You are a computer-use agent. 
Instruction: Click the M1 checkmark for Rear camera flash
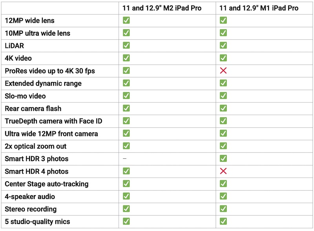tap(223, 108)
